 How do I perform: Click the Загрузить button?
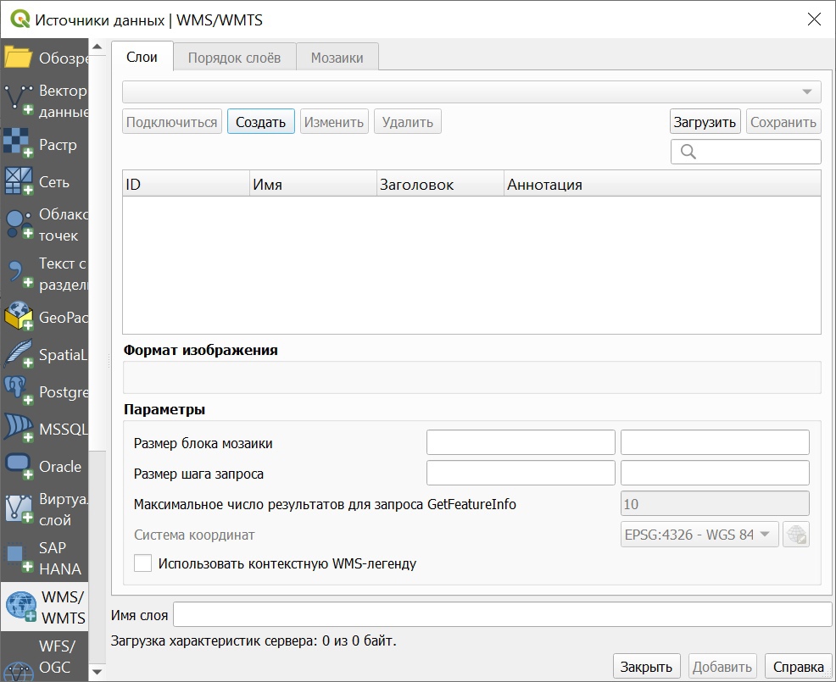point(705,122)
